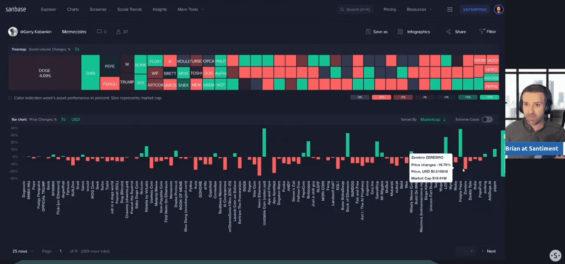Go to the Screener menu item

tap(98, 10)
